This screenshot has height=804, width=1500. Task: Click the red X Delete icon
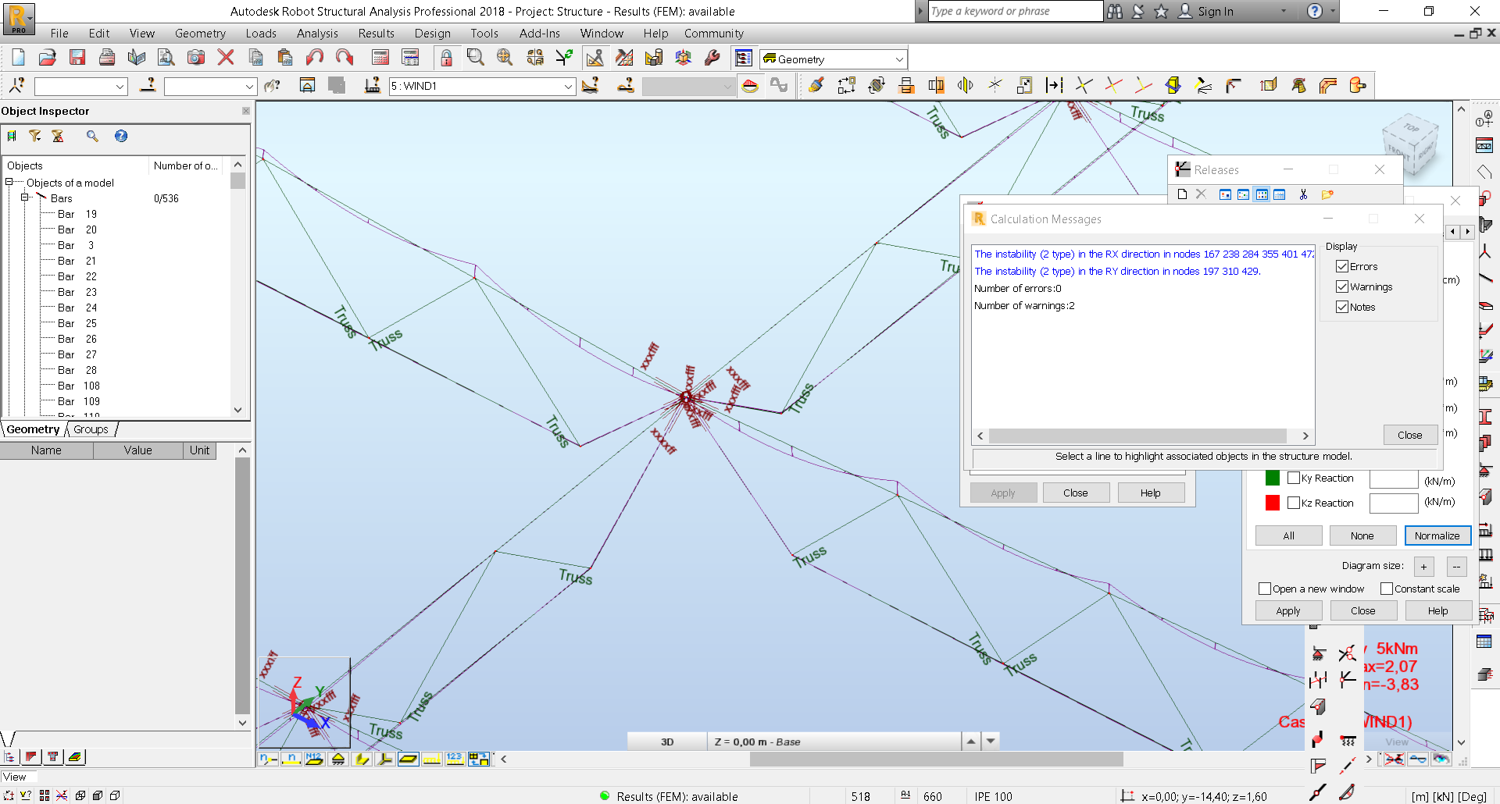point(226,58)
